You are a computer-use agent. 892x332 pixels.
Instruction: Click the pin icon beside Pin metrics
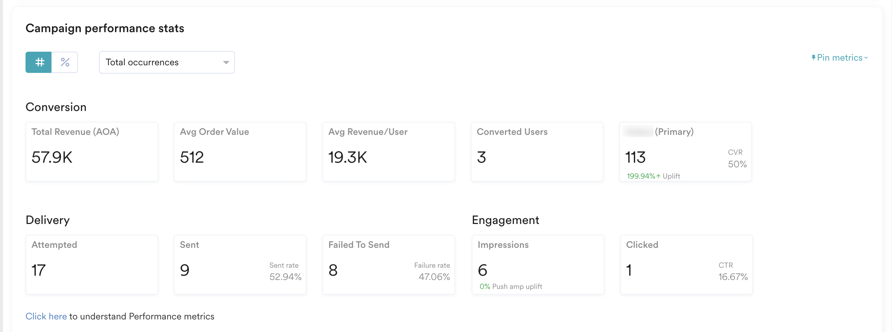(x=814, y=57)
